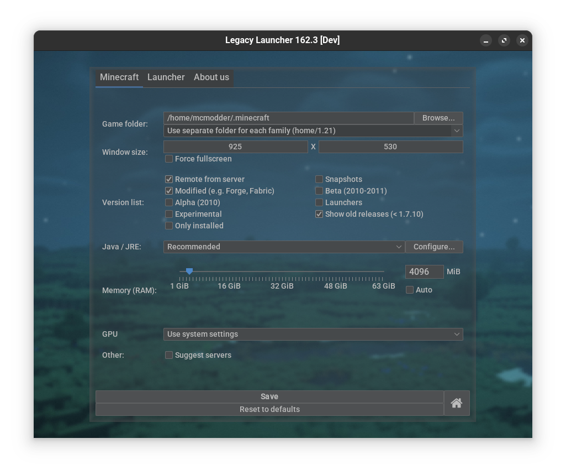Click the window width field 925
This screenshot has width=566, height=475.
[235, 147]
